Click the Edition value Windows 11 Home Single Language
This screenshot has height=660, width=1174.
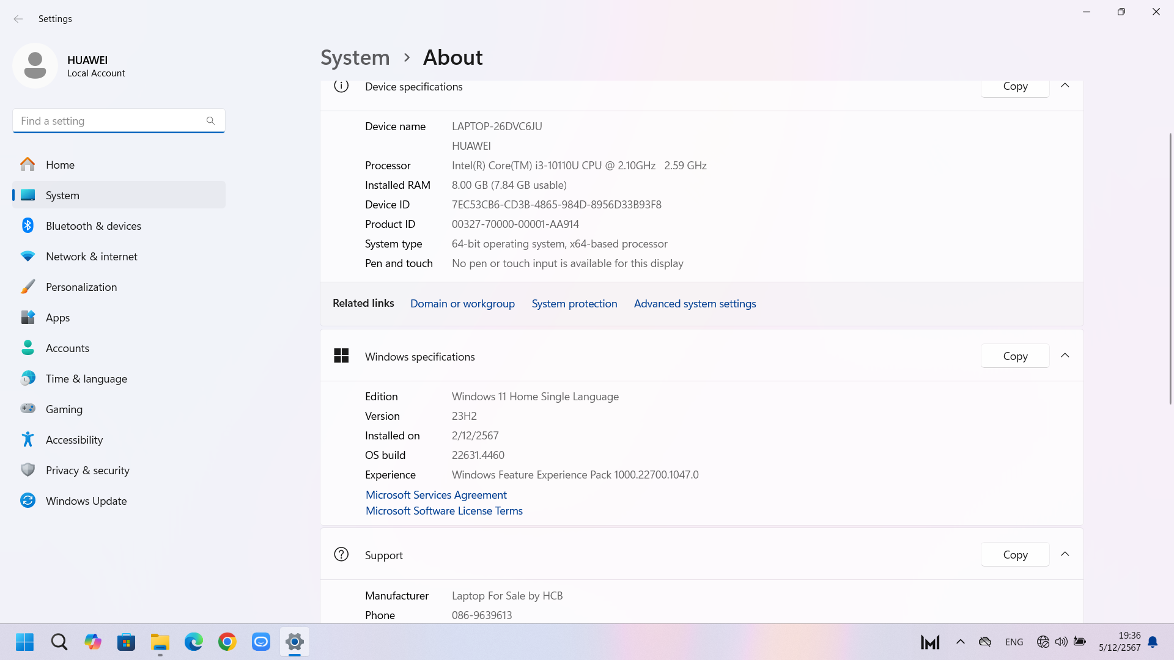tap(535, 397)
